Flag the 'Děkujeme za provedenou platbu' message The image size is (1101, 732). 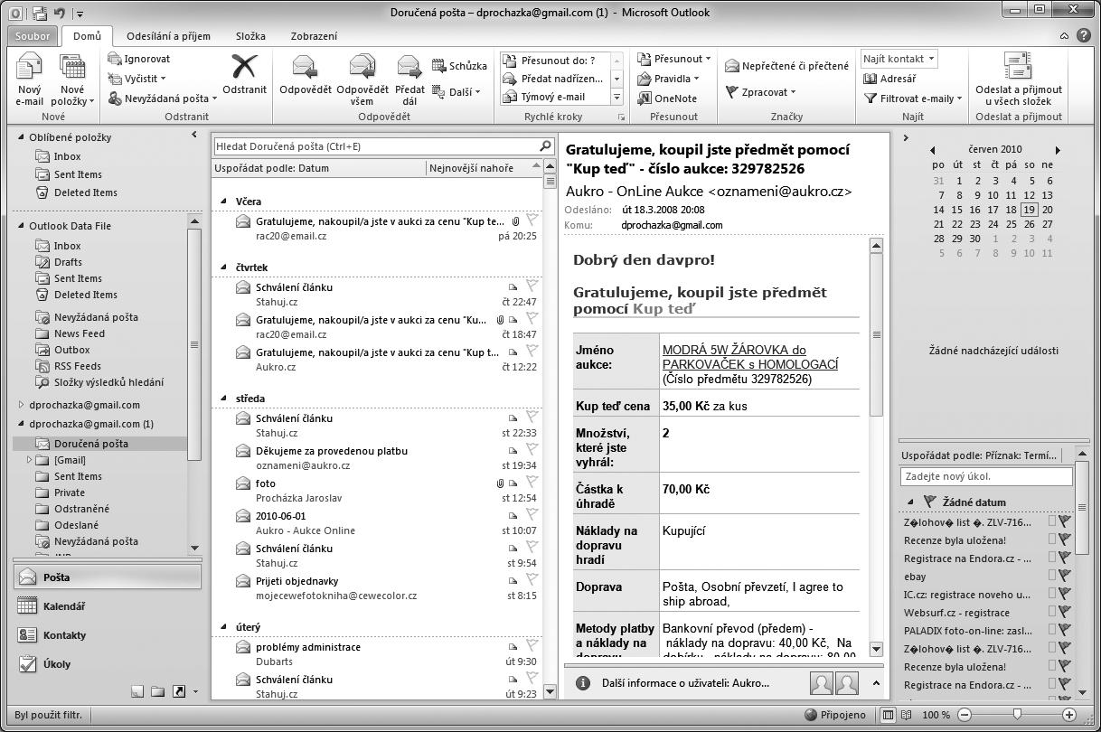(532, 451)
